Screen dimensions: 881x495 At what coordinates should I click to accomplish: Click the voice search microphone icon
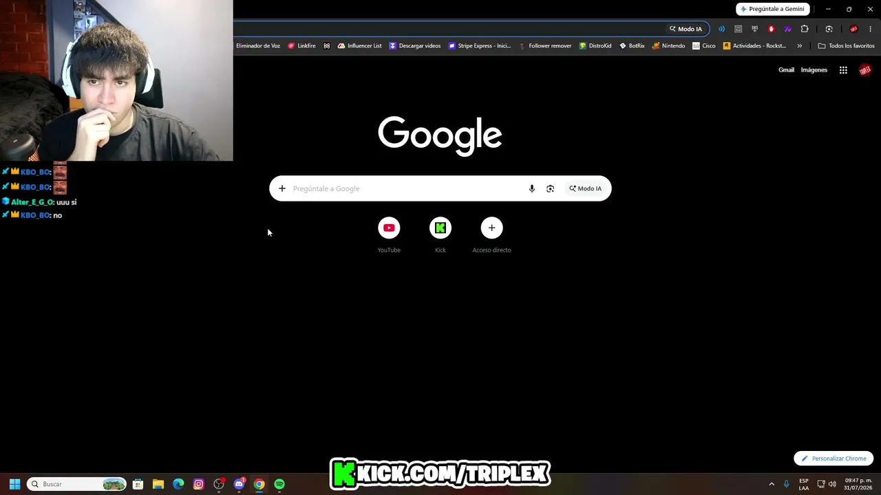pos(531,188)
